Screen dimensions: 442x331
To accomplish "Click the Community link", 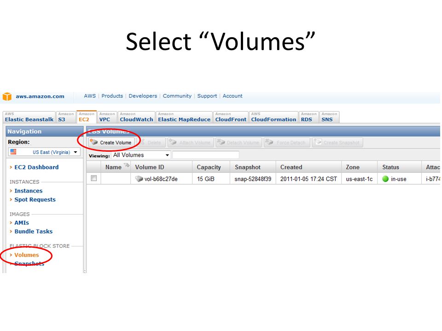I will [177, 96].
